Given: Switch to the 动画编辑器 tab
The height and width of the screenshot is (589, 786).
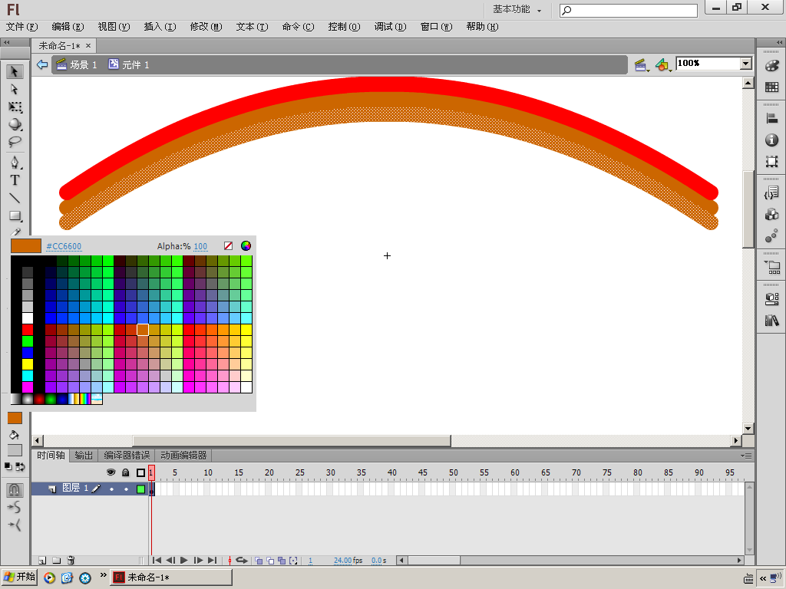Looking at the screenshot, I should click(x=183, y=456).
